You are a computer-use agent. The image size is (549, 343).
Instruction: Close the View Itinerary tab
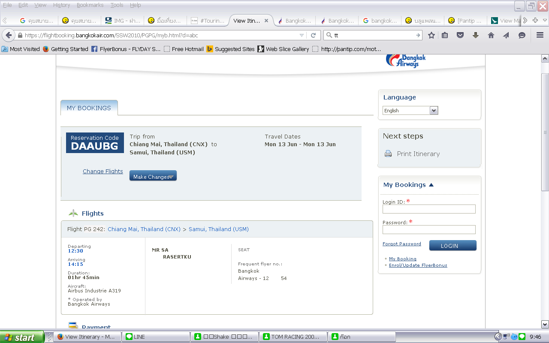(x=266, y=20)
